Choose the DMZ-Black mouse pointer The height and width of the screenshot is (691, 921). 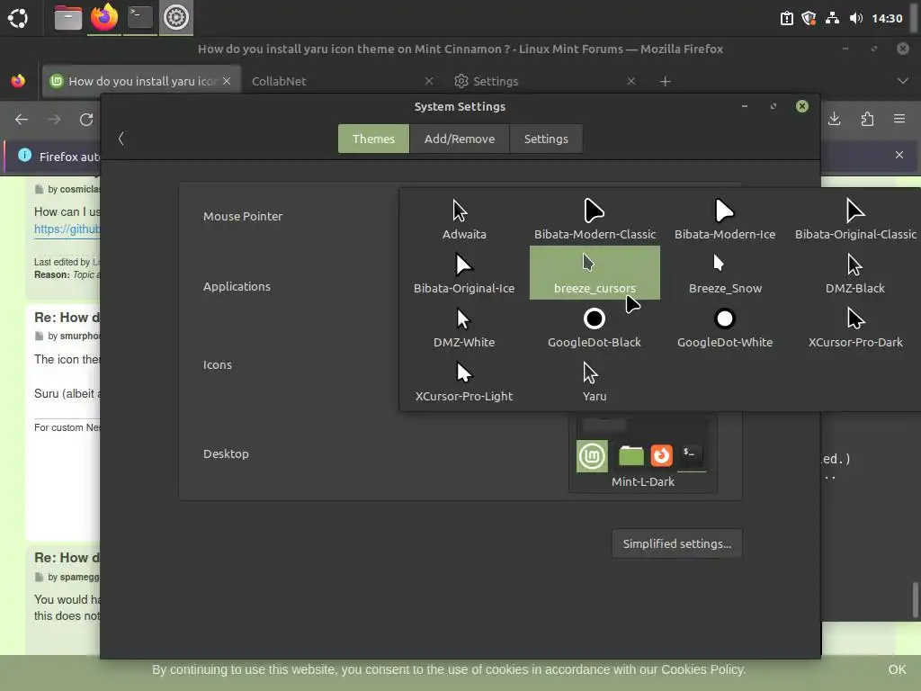[x=855, y=274]
